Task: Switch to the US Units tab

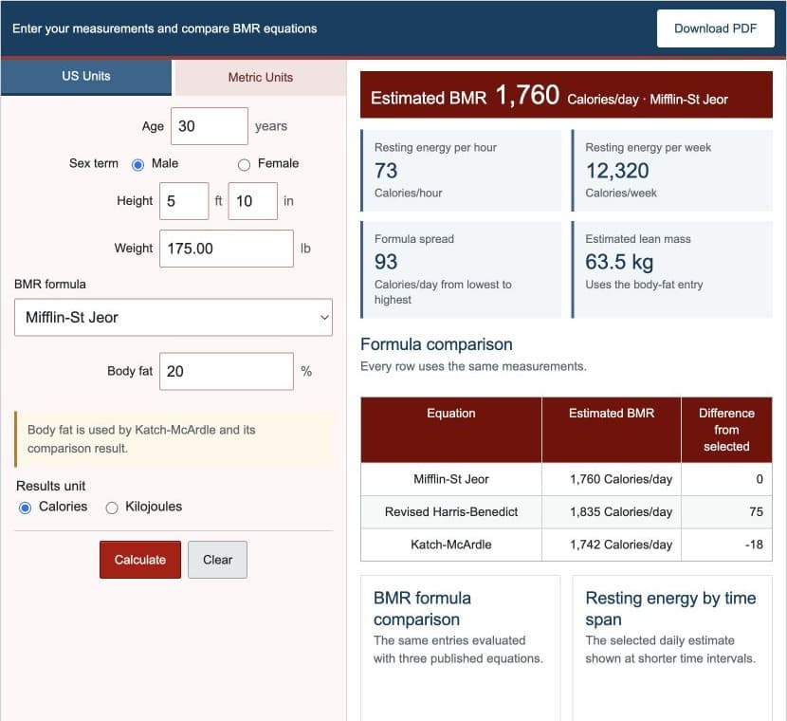Action: point(86,77)
